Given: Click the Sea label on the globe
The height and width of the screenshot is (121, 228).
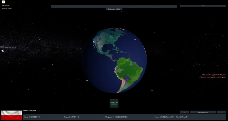Looking at the screenshot, I should point(135,39).
